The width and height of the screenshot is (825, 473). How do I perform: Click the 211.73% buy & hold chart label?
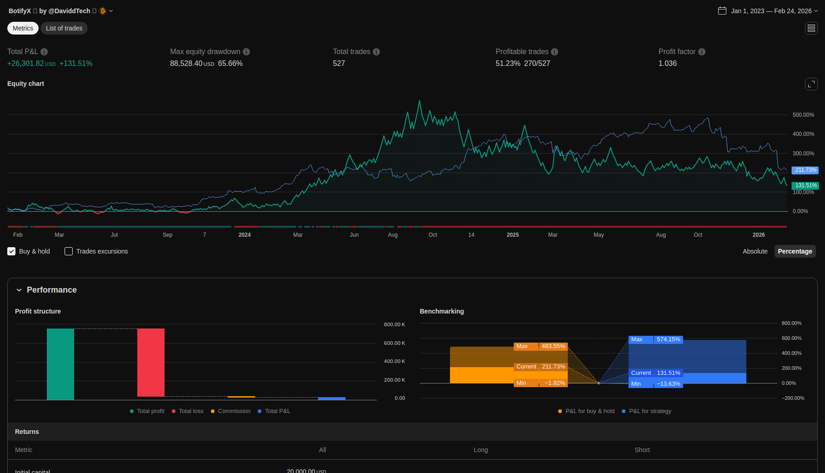click(x=805, y=170)
